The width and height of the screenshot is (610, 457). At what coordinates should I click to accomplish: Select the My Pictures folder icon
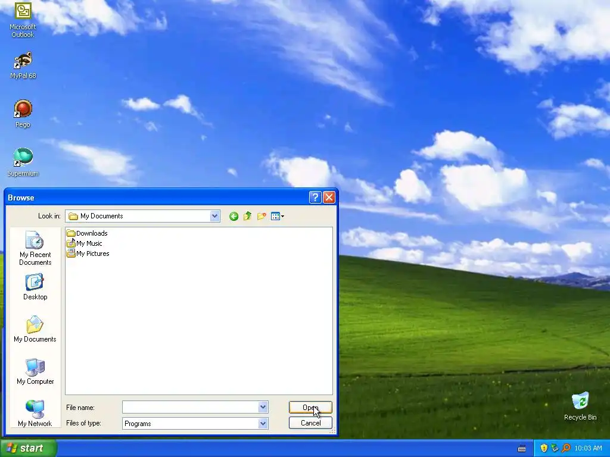coord(70,253)
